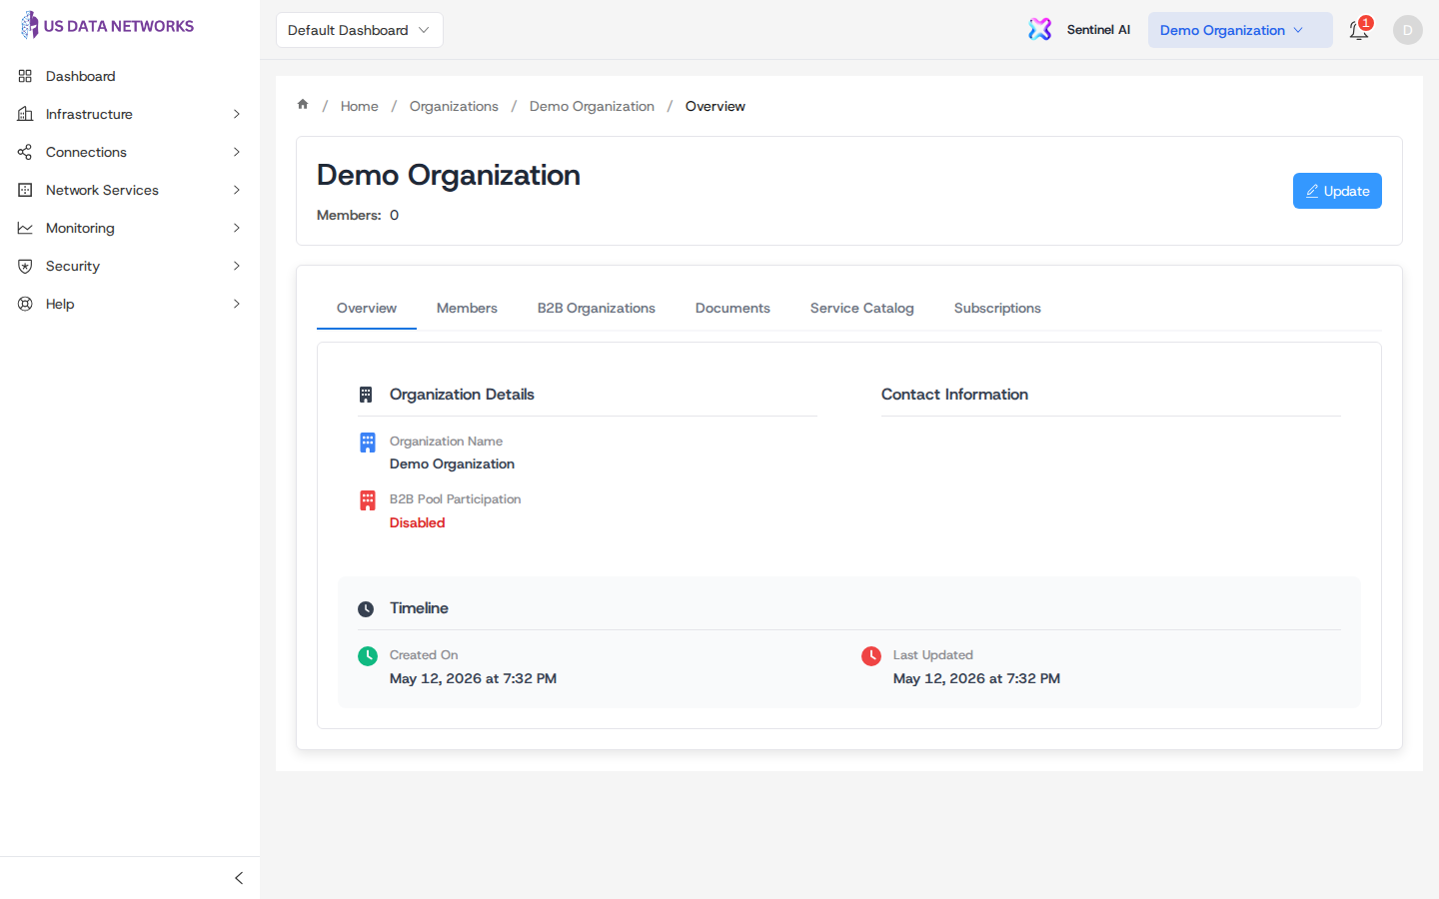Click the Security sidebar label
Viewport: 1439px width, 899px height.
coord(73,266)
